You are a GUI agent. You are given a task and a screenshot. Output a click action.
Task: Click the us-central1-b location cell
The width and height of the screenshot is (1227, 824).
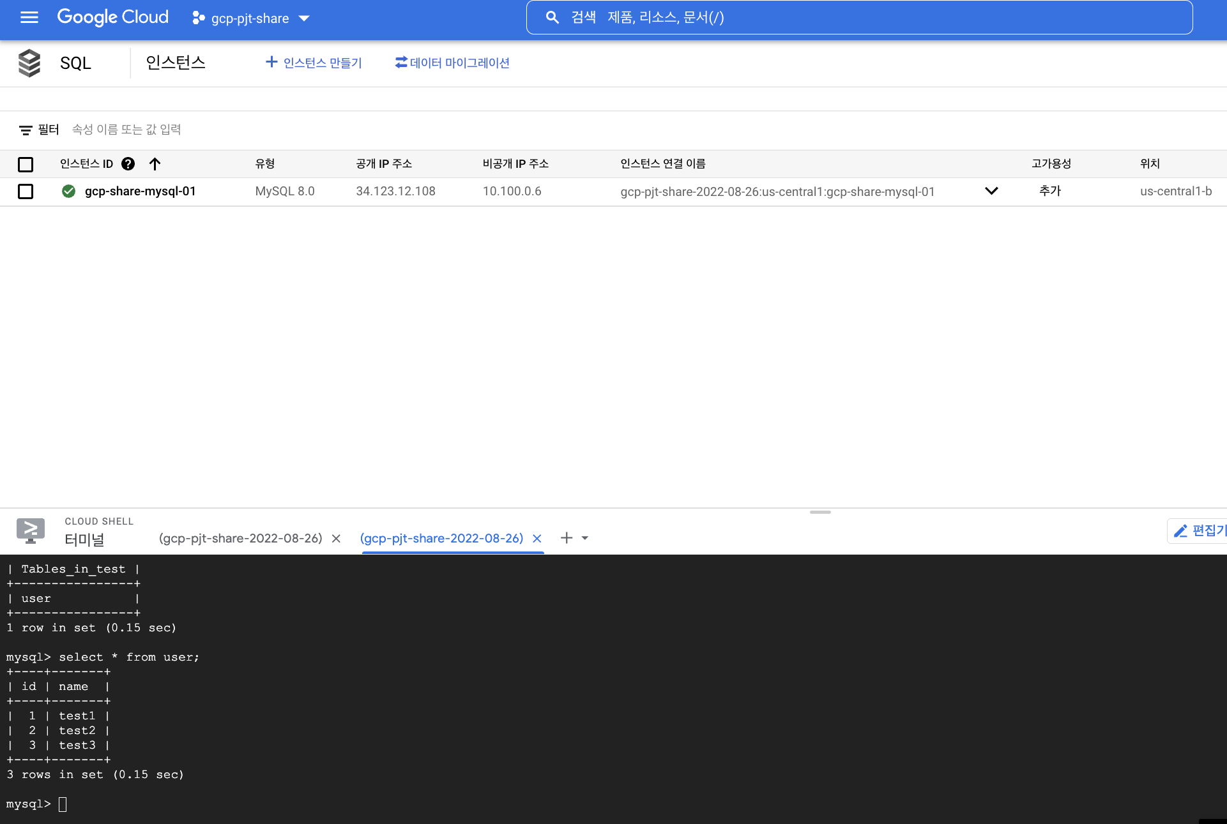(1176, 191)
